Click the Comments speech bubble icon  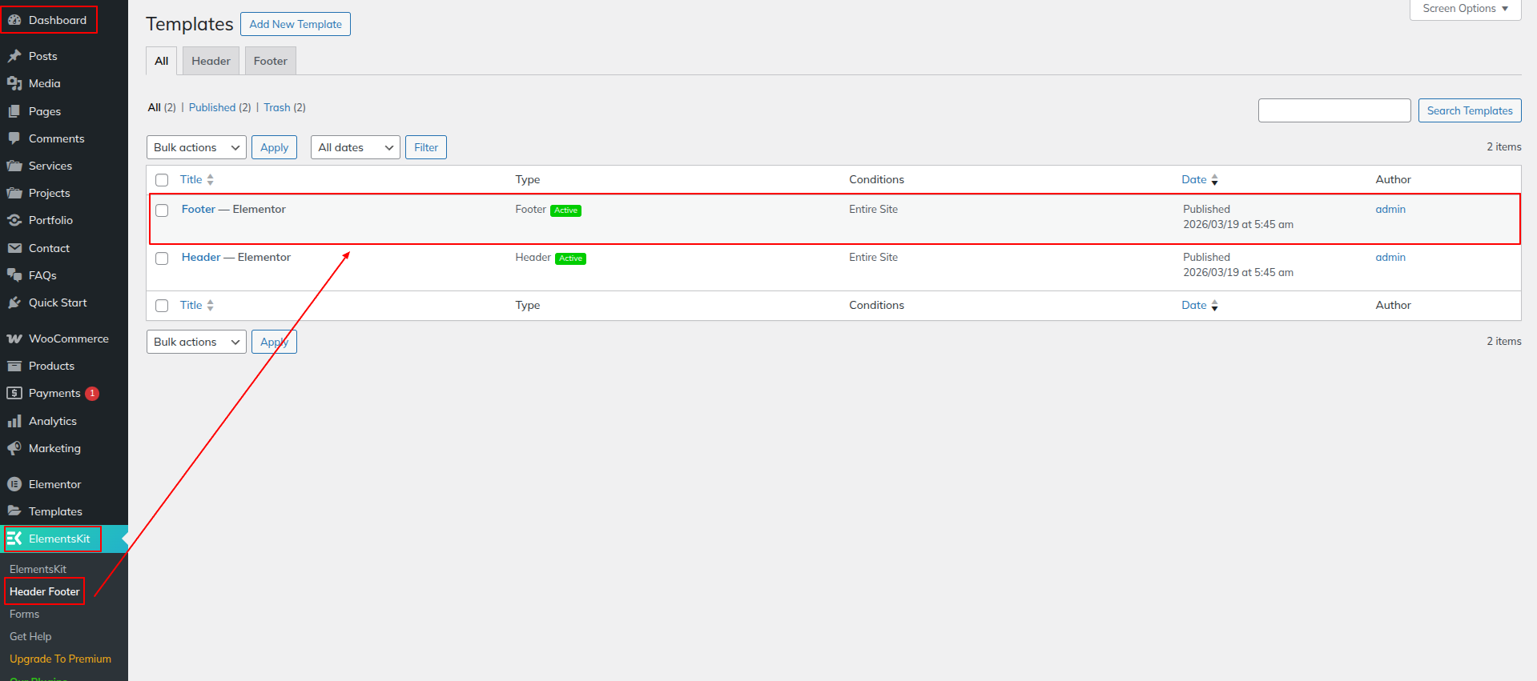(14, 138)
